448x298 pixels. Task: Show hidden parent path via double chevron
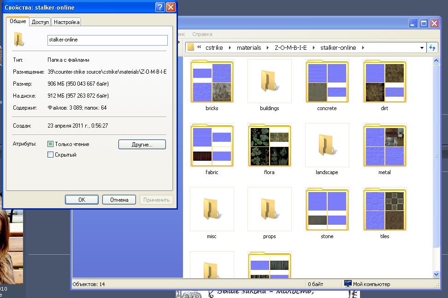point(199,47)
